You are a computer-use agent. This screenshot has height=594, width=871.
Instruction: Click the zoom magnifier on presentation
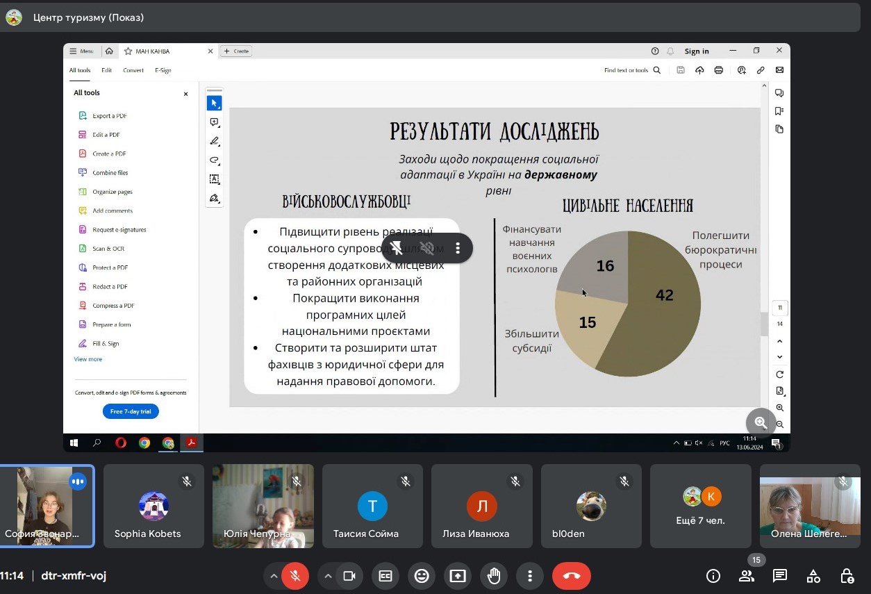pos(761,422)
